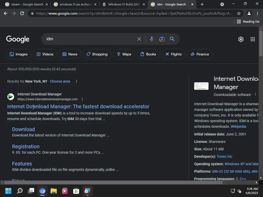Image resolution: width=263 pixels, height=197 pixels.
Task: Click the Internet Download Manager site favicon
Action: coord(11,97)
